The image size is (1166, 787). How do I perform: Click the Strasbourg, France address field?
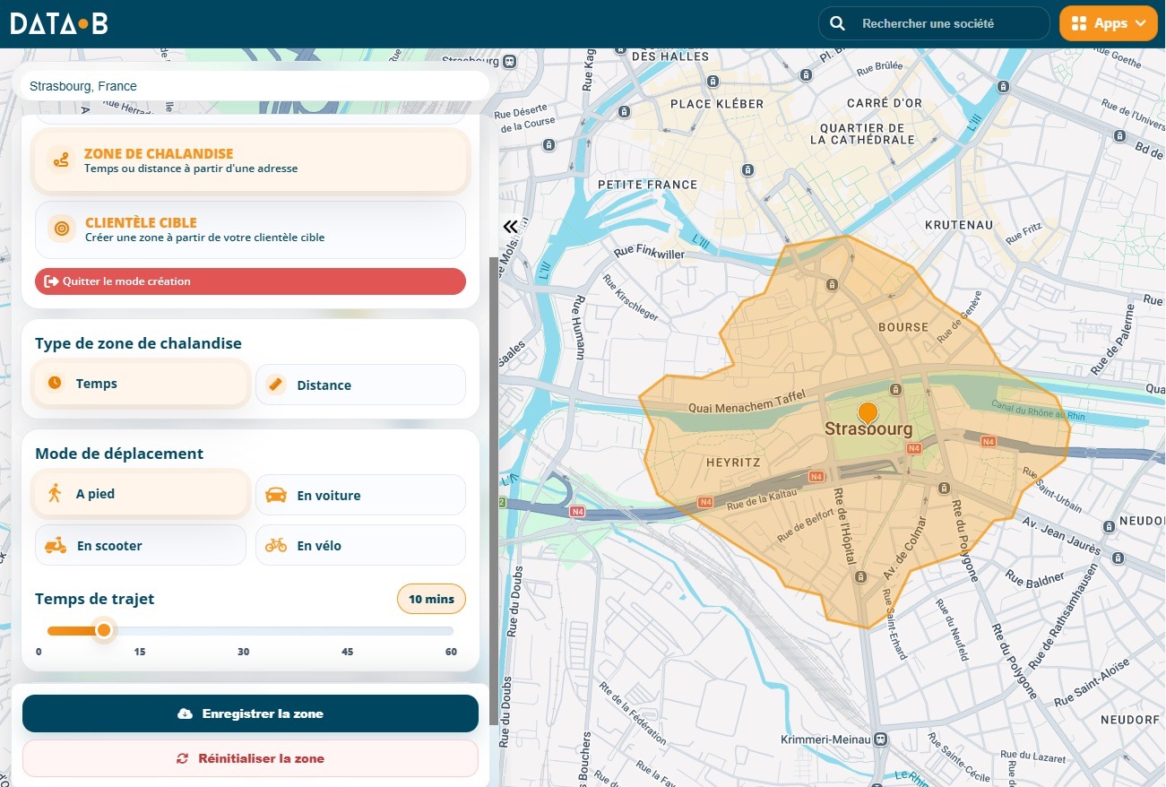255,86
